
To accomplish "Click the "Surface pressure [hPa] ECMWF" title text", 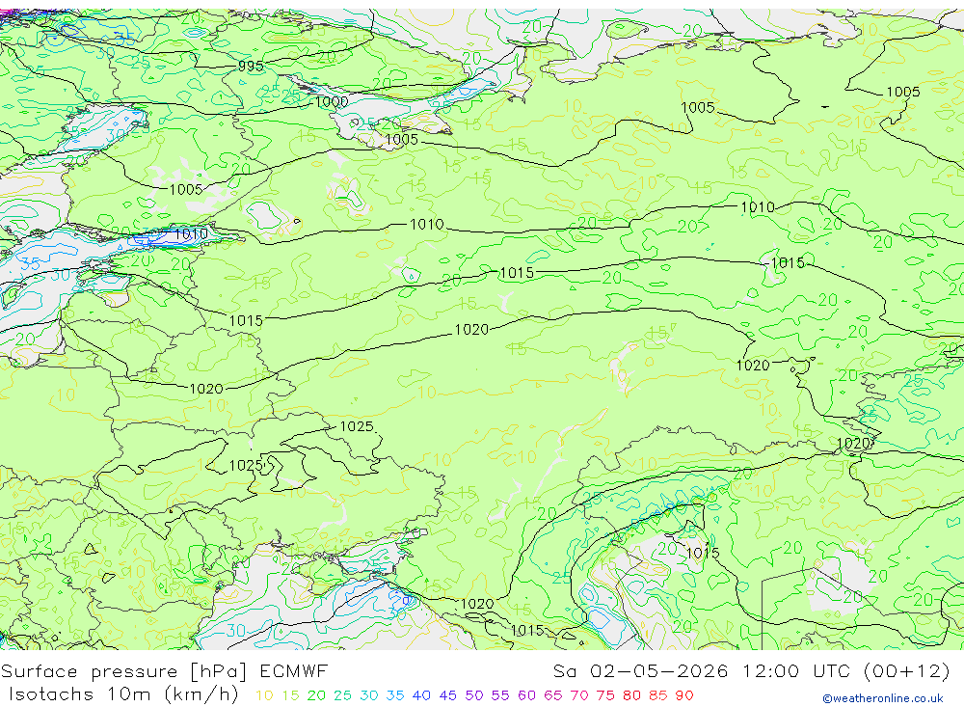I will click(164, 671).
